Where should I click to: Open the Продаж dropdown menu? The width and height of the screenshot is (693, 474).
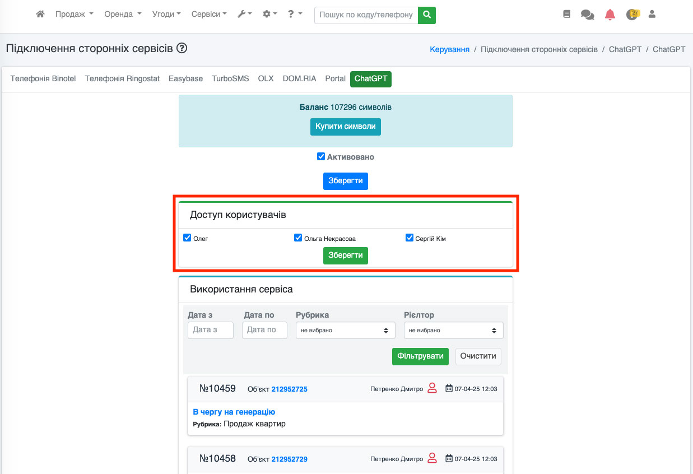point(74,15)
